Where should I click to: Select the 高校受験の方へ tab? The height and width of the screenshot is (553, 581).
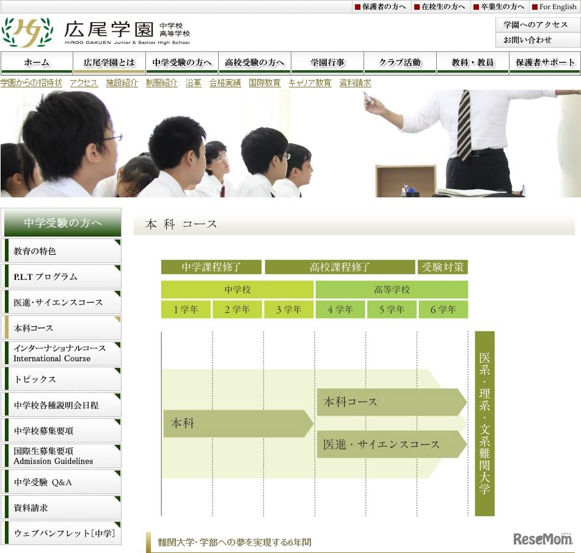pyautogui.click(x=253, y=62)
